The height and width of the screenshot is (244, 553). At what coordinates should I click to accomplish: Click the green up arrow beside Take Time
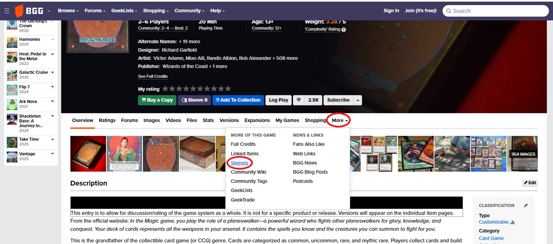[53, 139]
